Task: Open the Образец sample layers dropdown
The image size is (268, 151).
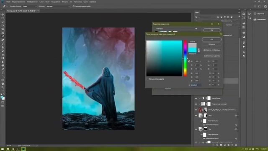Action: pyautogui.click(x=58, y=6)
